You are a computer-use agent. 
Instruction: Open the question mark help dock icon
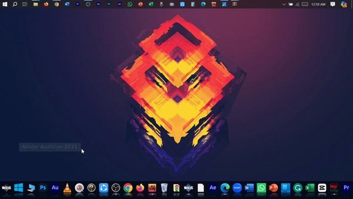(92, 188)
